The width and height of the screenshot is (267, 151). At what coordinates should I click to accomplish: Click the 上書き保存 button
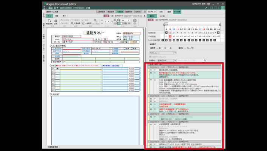(101, 12)
